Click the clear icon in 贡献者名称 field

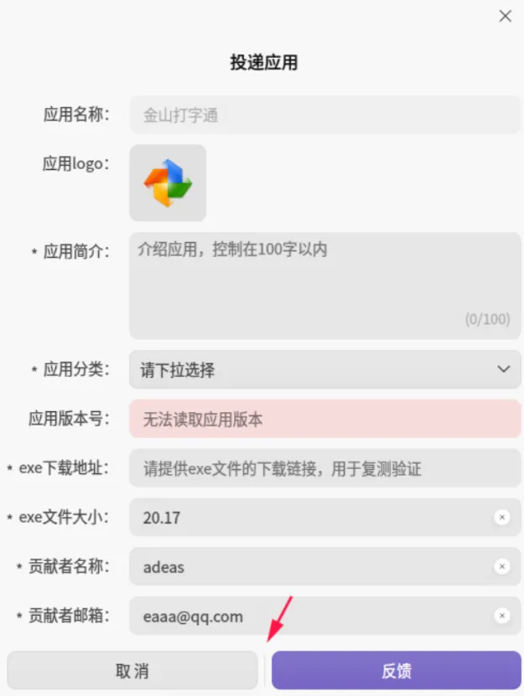pos(501,567)
